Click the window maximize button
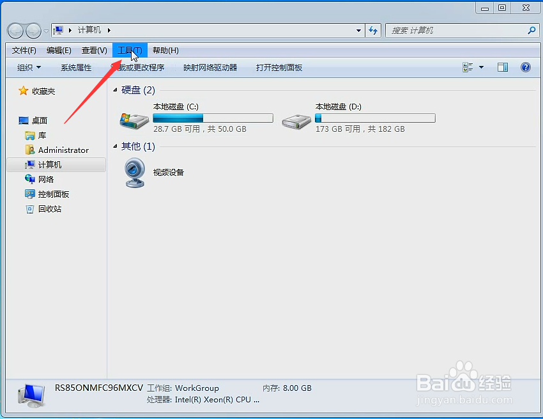Viewport: 543px width, 419px height. [502, 8]
